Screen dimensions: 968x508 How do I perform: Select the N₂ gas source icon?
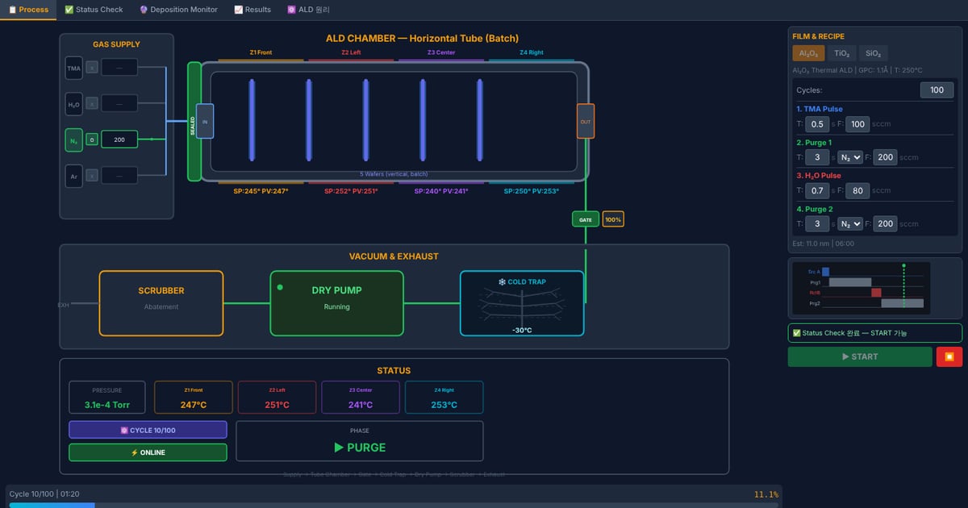[73, 139]
